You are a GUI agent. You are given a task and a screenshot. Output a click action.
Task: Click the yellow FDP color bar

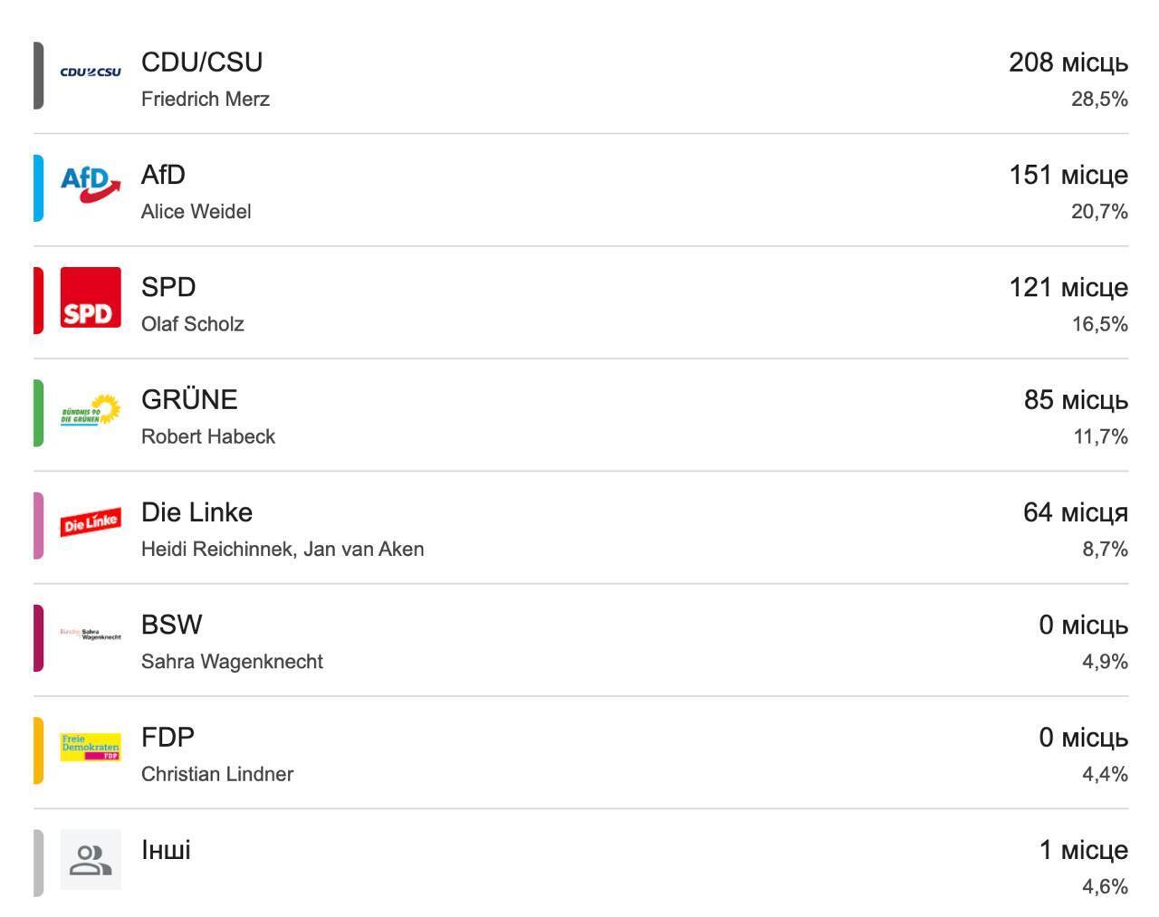[x=38, y=750]
